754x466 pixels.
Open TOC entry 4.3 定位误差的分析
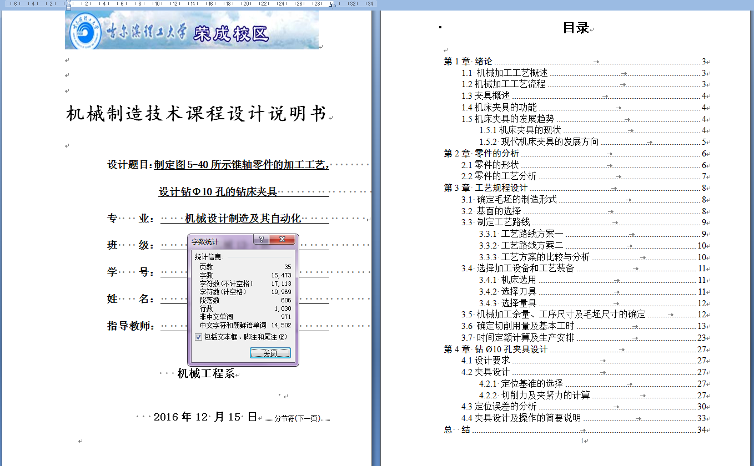584,407
